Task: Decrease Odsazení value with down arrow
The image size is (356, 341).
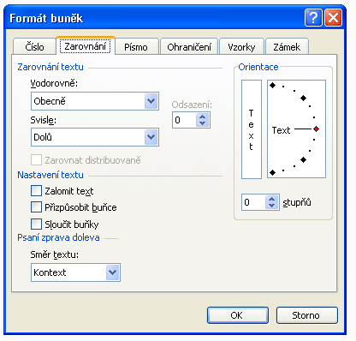Action: click(203, 123)
